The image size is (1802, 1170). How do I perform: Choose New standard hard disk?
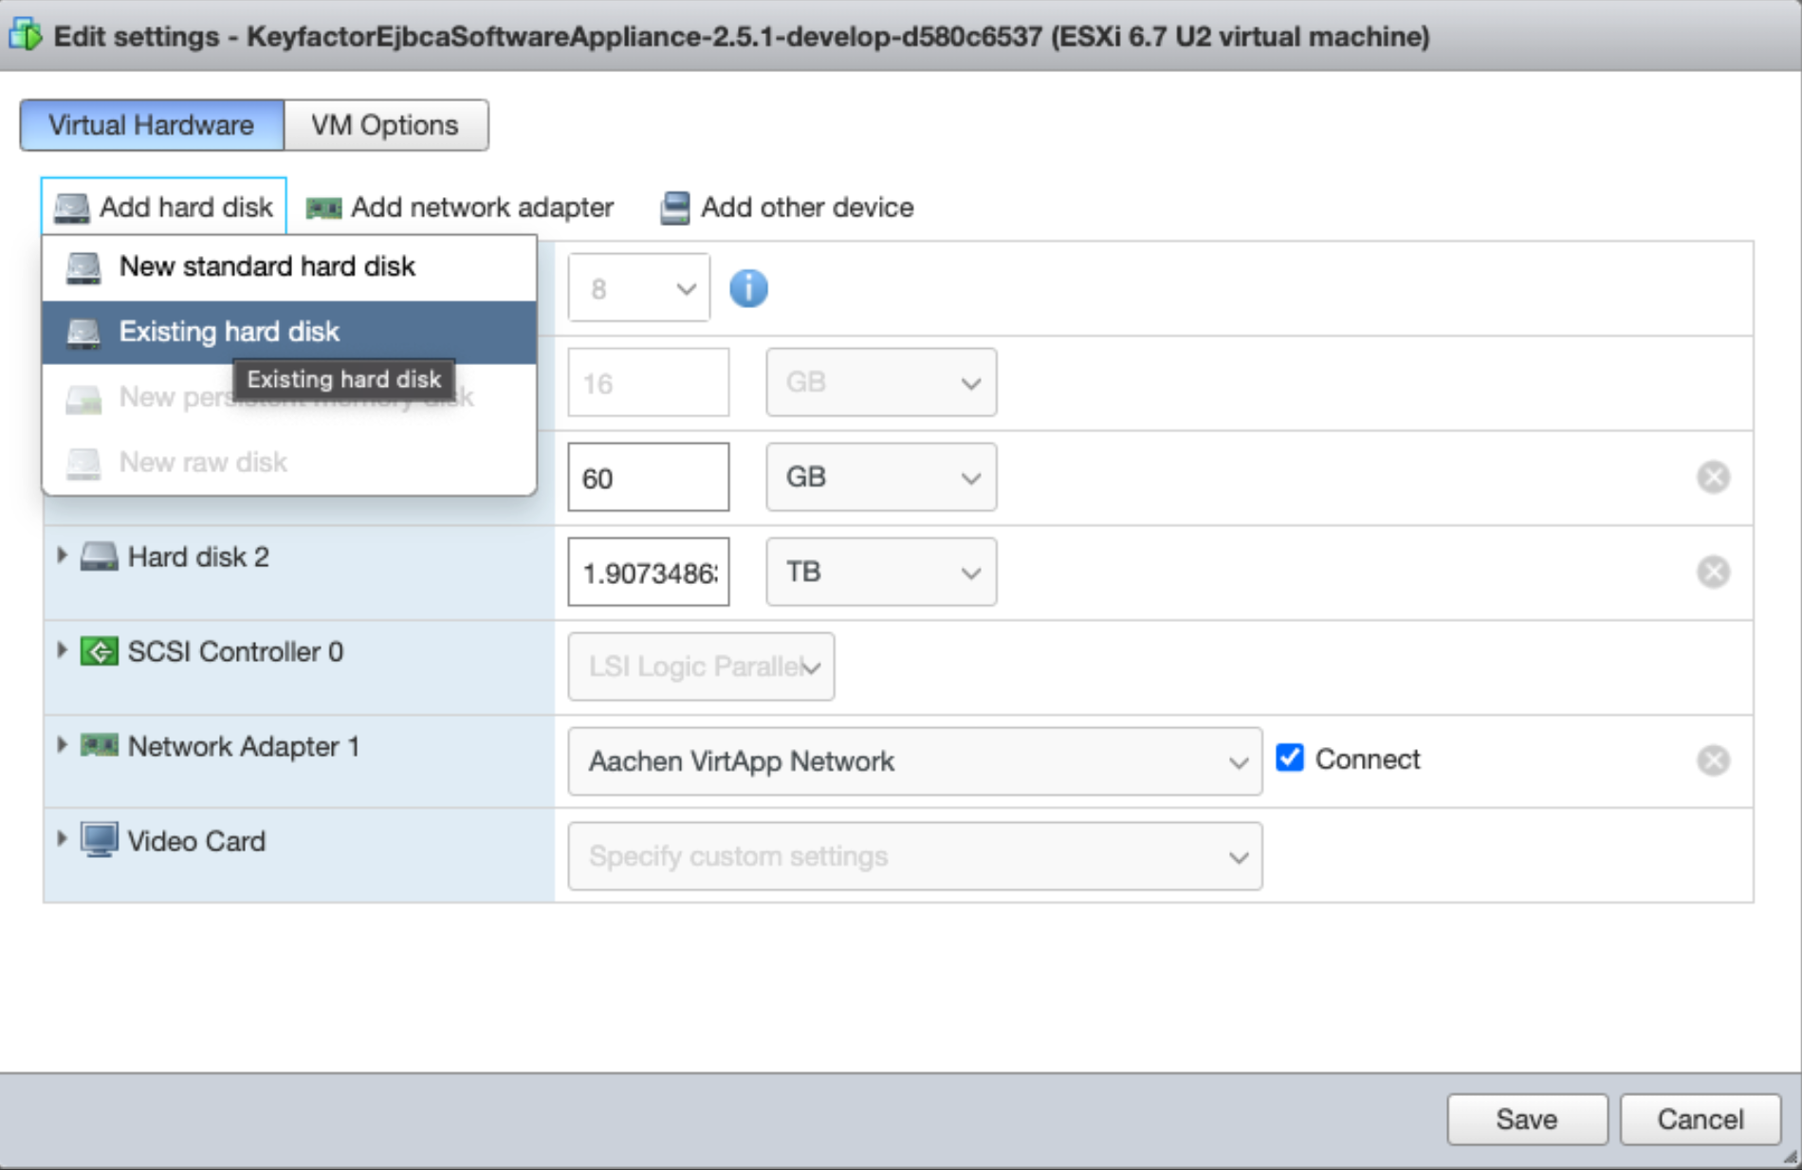coord(267,266)
